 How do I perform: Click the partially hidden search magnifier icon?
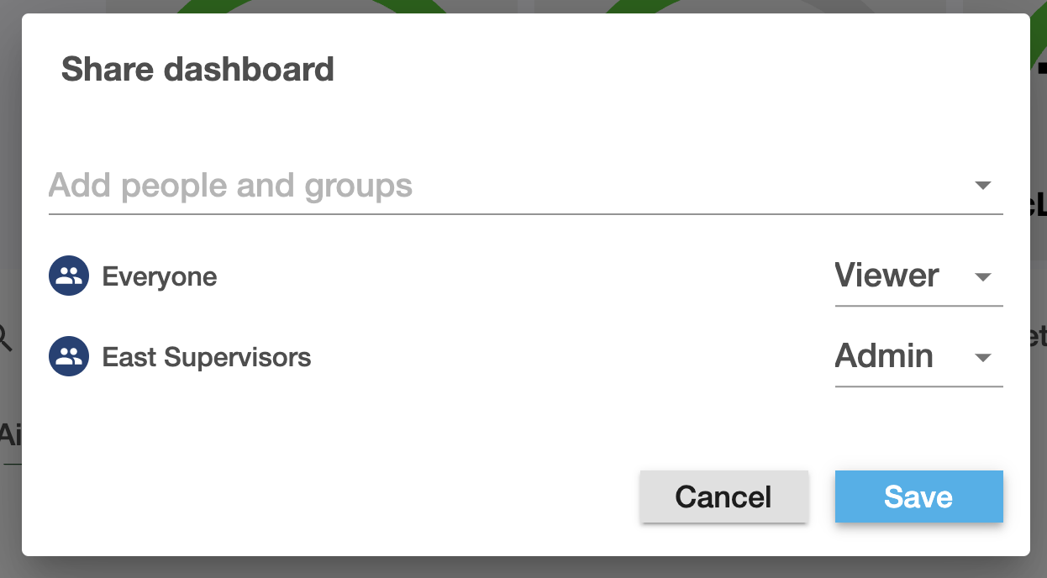(7, 338)
